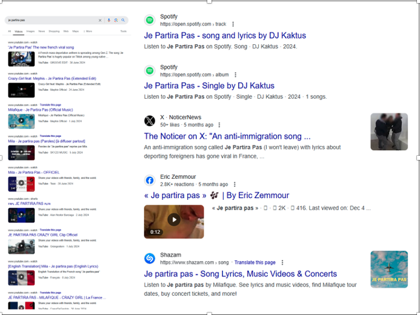Open 'song and lyrics by DJ Kaktus' link
Image resolution: width=420 pixels, height=315 pixels.
pyautogui.click(x=225, y=36)
